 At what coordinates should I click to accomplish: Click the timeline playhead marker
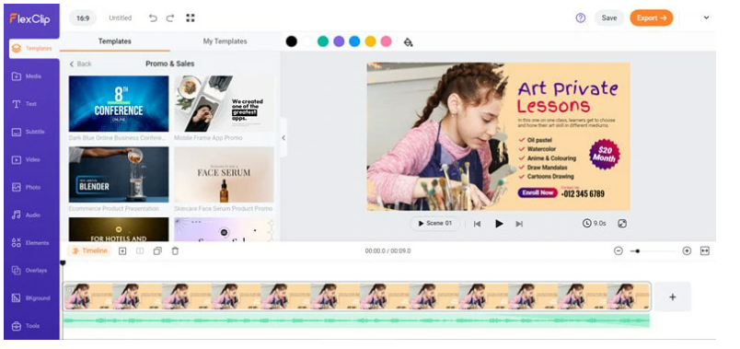click(63, 263)
